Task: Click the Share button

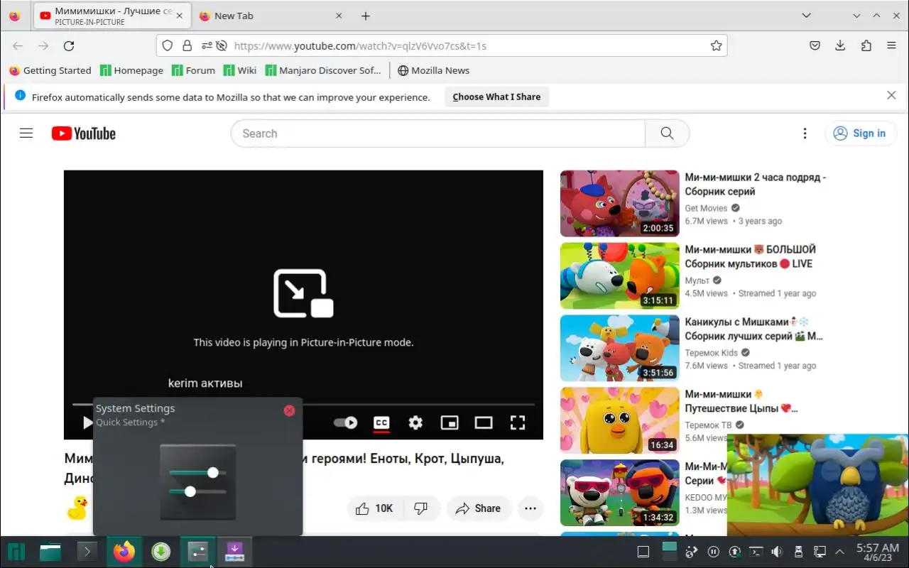Action: click(x=479, y=508)
